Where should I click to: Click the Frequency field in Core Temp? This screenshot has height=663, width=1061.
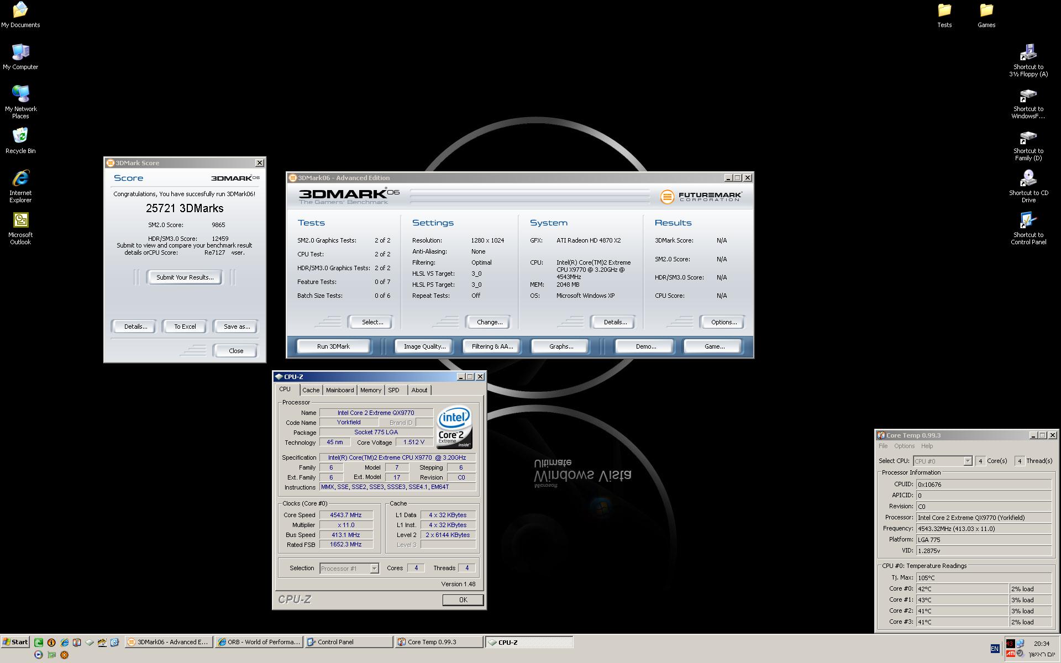[x=983, y=529]
